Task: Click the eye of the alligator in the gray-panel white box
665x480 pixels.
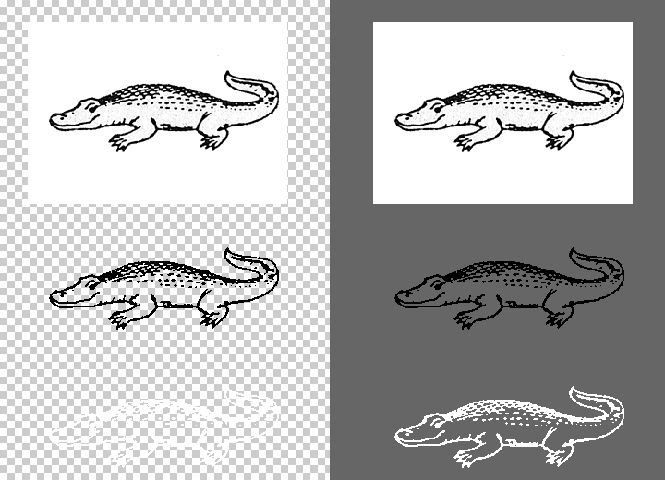Action: coord(433,107)
